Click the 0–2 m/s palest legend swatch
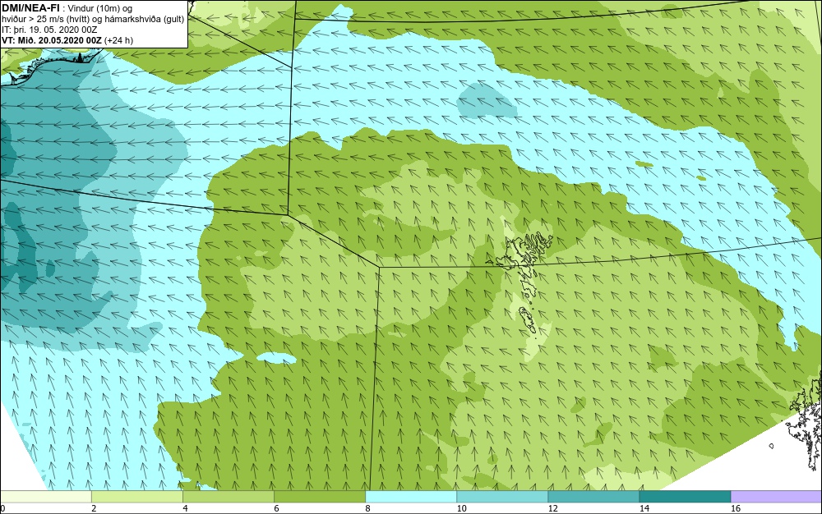Viewport: 822px width, 514px height. coord(46,497)
